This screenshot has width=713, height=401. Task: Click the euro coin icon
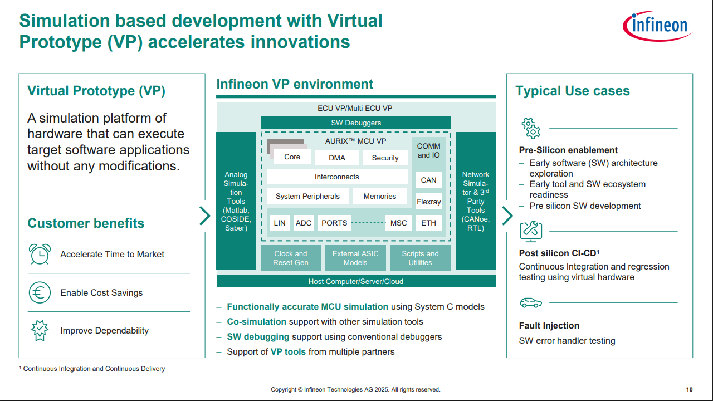[40, 292]
